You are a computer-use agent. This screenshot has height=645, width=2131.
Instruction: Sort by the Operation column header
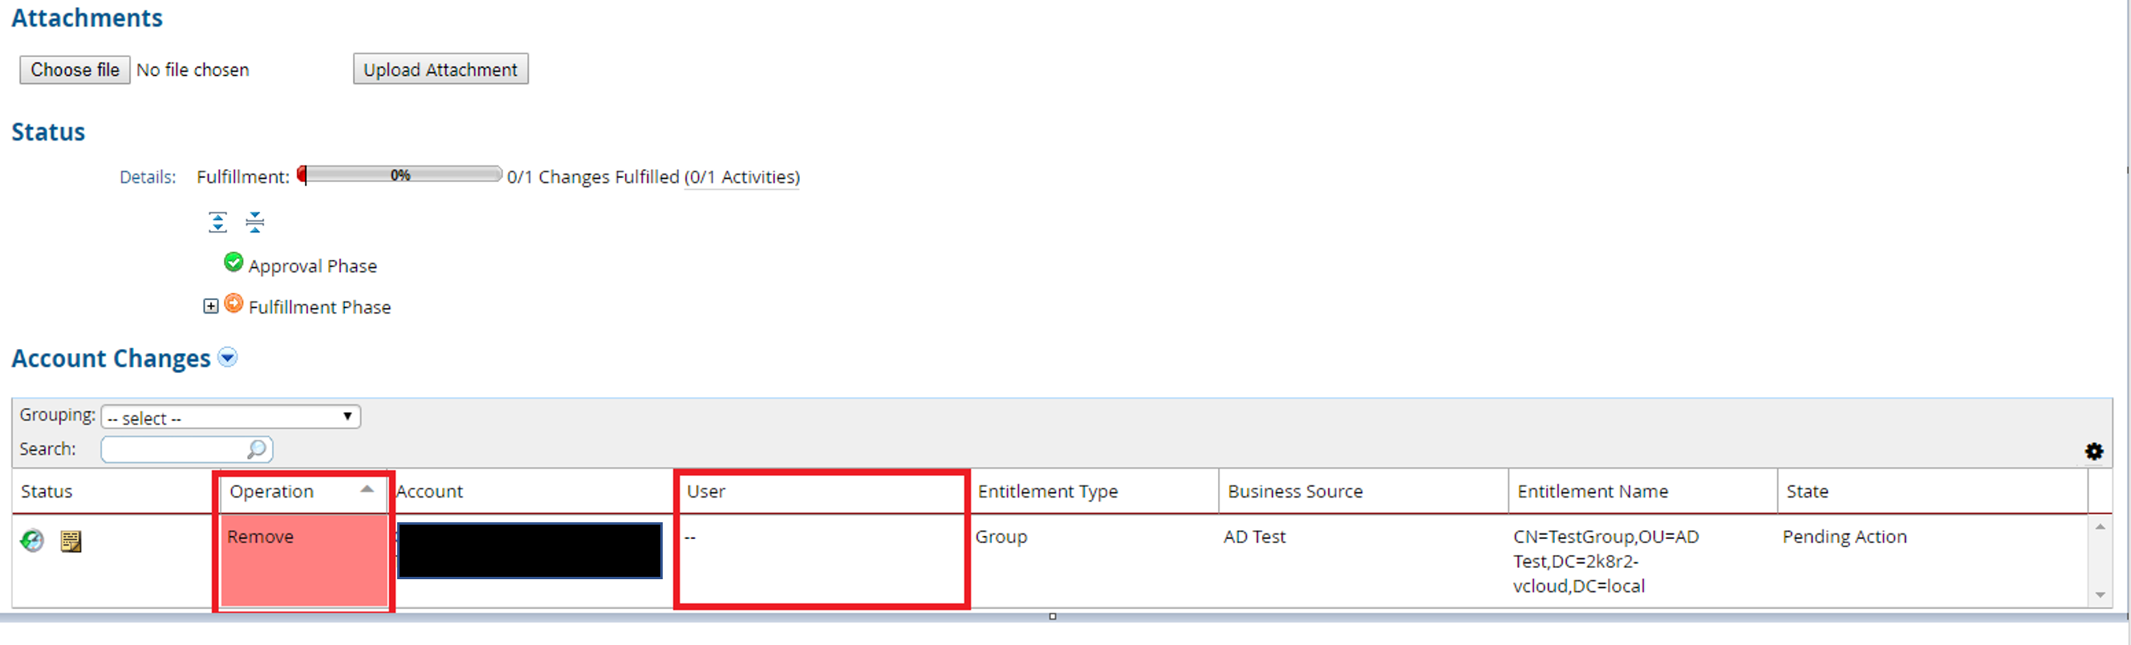coord(271,491)
